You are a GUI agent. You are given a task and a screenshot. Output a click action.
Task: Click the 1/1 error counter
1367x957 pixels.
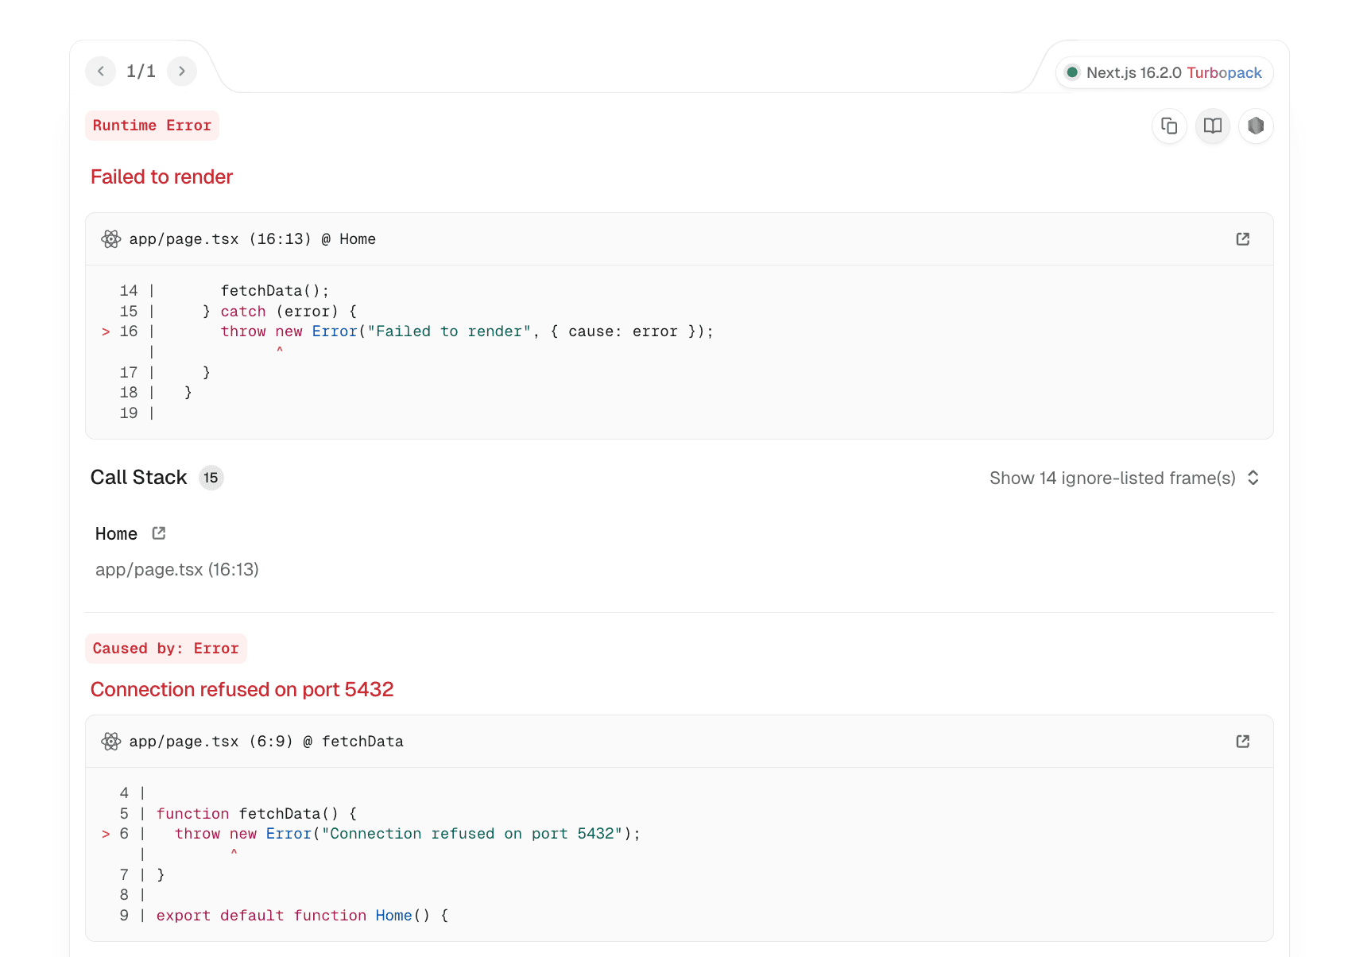pyautogui.click(x=141, y=72)
